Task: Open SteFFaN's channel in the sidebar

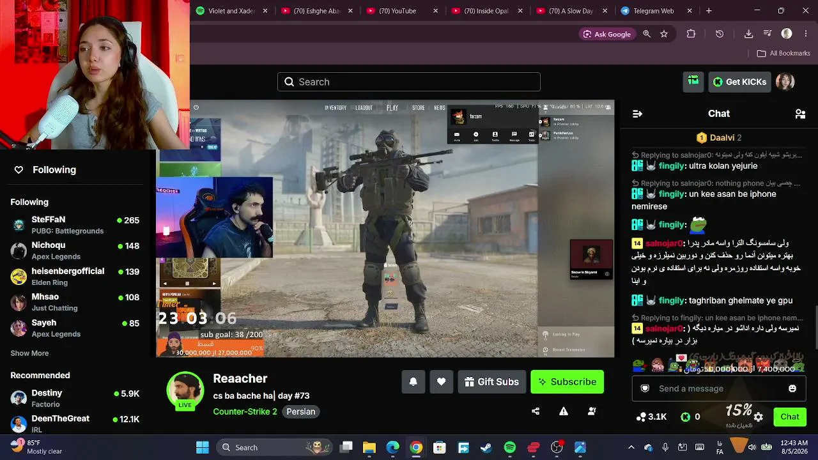Action: [x=76, y=225]
